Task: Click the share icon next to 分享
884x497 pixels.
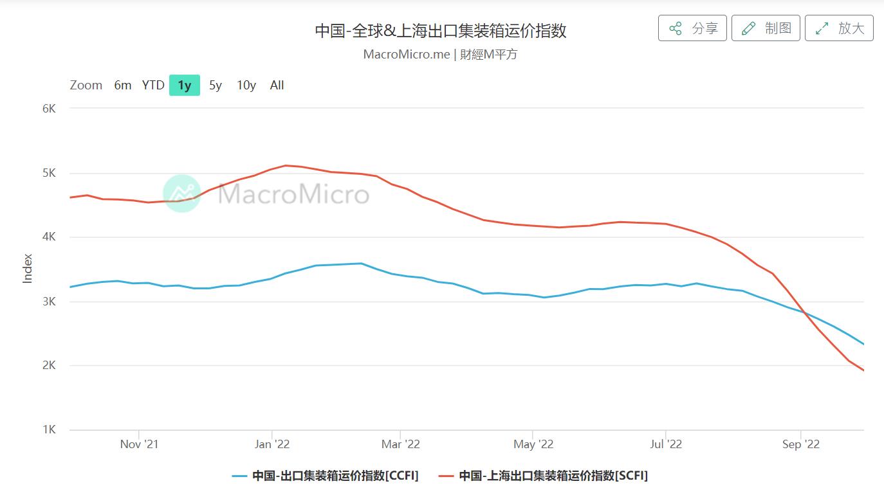Action: [674, 28]
